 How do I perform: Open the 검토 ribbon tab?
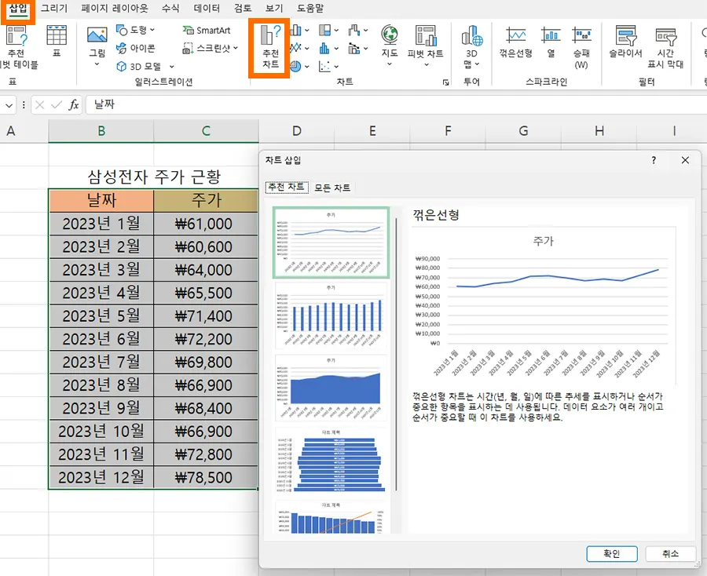tap(243, 8)
